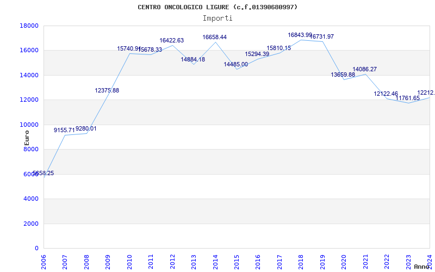Select the 2017 data label 15810.15

coord(278,48)
